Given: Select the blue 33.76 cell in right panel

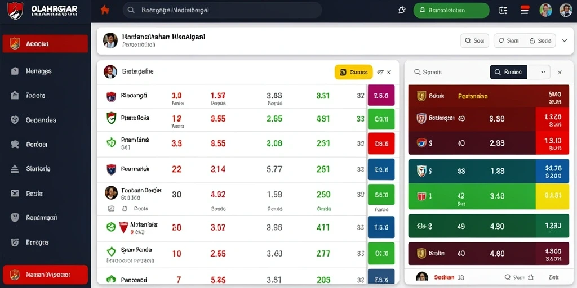Looking at the screenshot, I should click(553, 171).
